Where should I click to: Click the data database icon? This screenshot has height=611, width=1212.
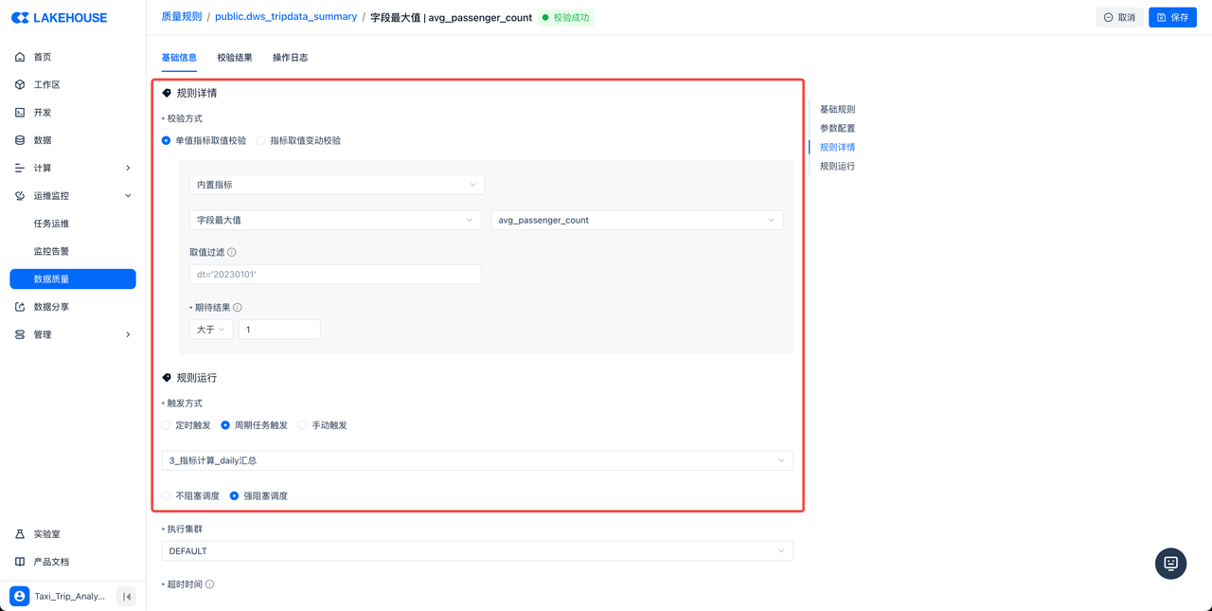20,140
